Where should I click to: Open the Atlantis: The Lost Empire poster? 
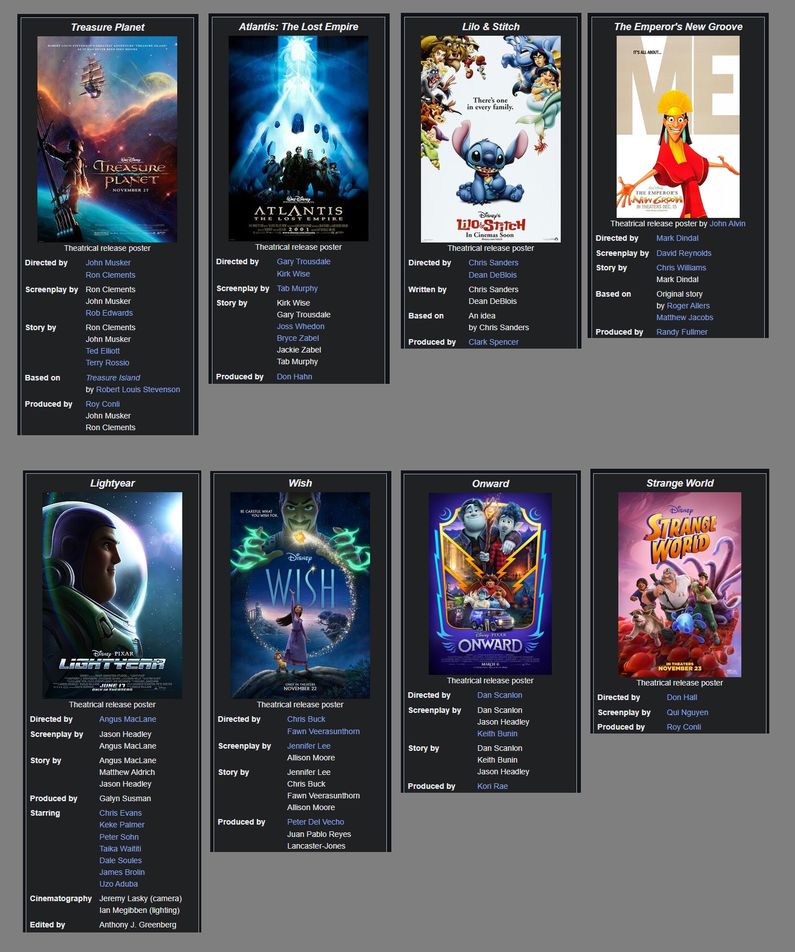click(299, 139)
